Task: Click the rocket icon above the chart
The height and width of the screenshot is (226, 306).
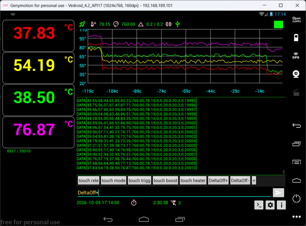Action: [x=82, y=24]
